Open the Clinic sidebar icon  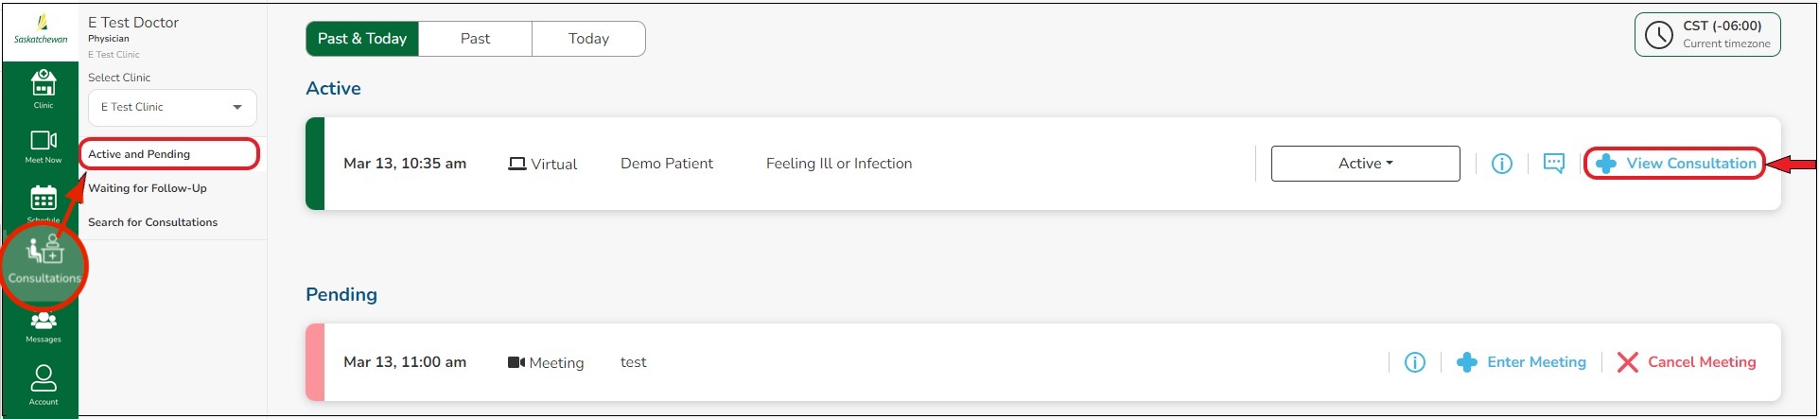click(x=44, y=87)
